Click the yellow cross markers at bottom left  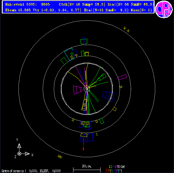pyautogui.click(x=60, y=157)
